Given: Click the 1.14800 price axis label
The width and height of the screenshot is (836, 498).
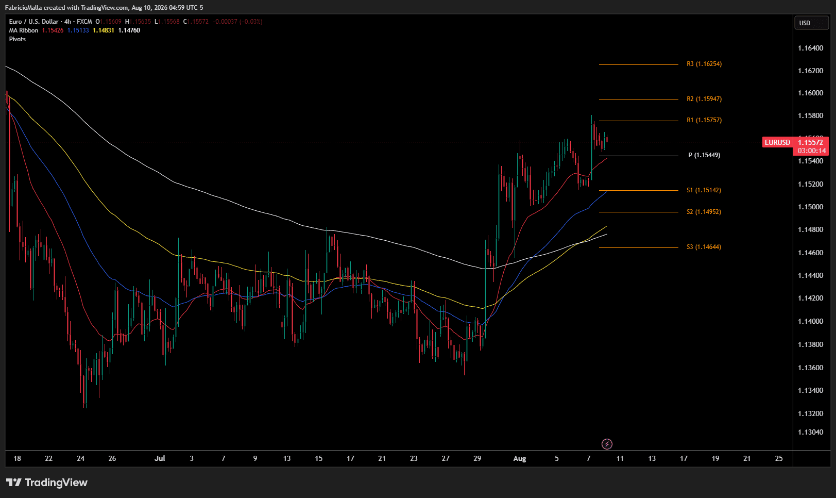Looking at the screenshot, I should (x=811, y=229).
